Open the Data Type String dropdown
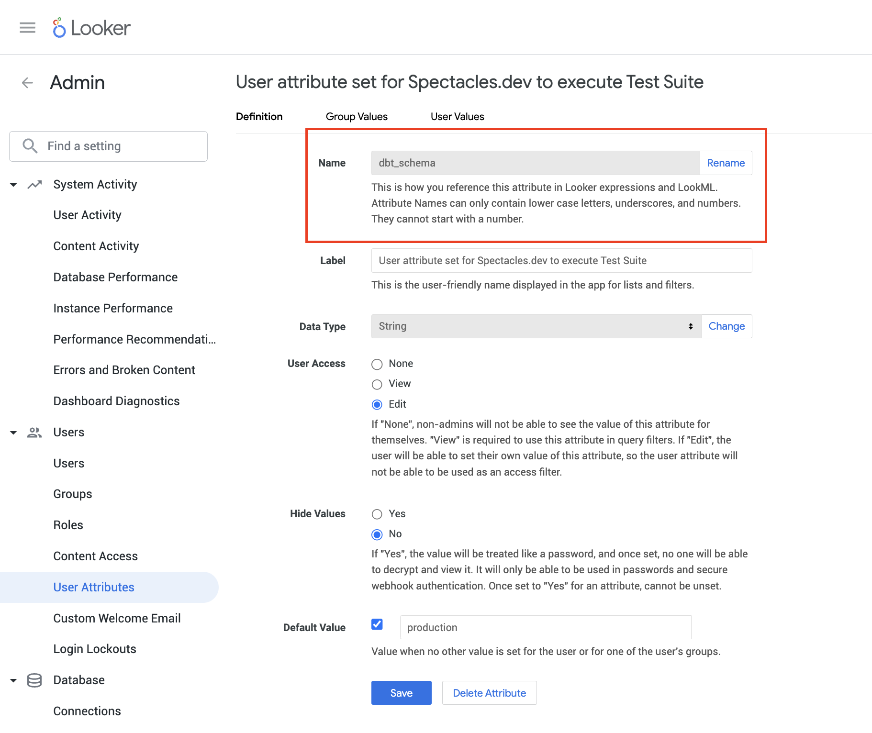 point(536,326)
